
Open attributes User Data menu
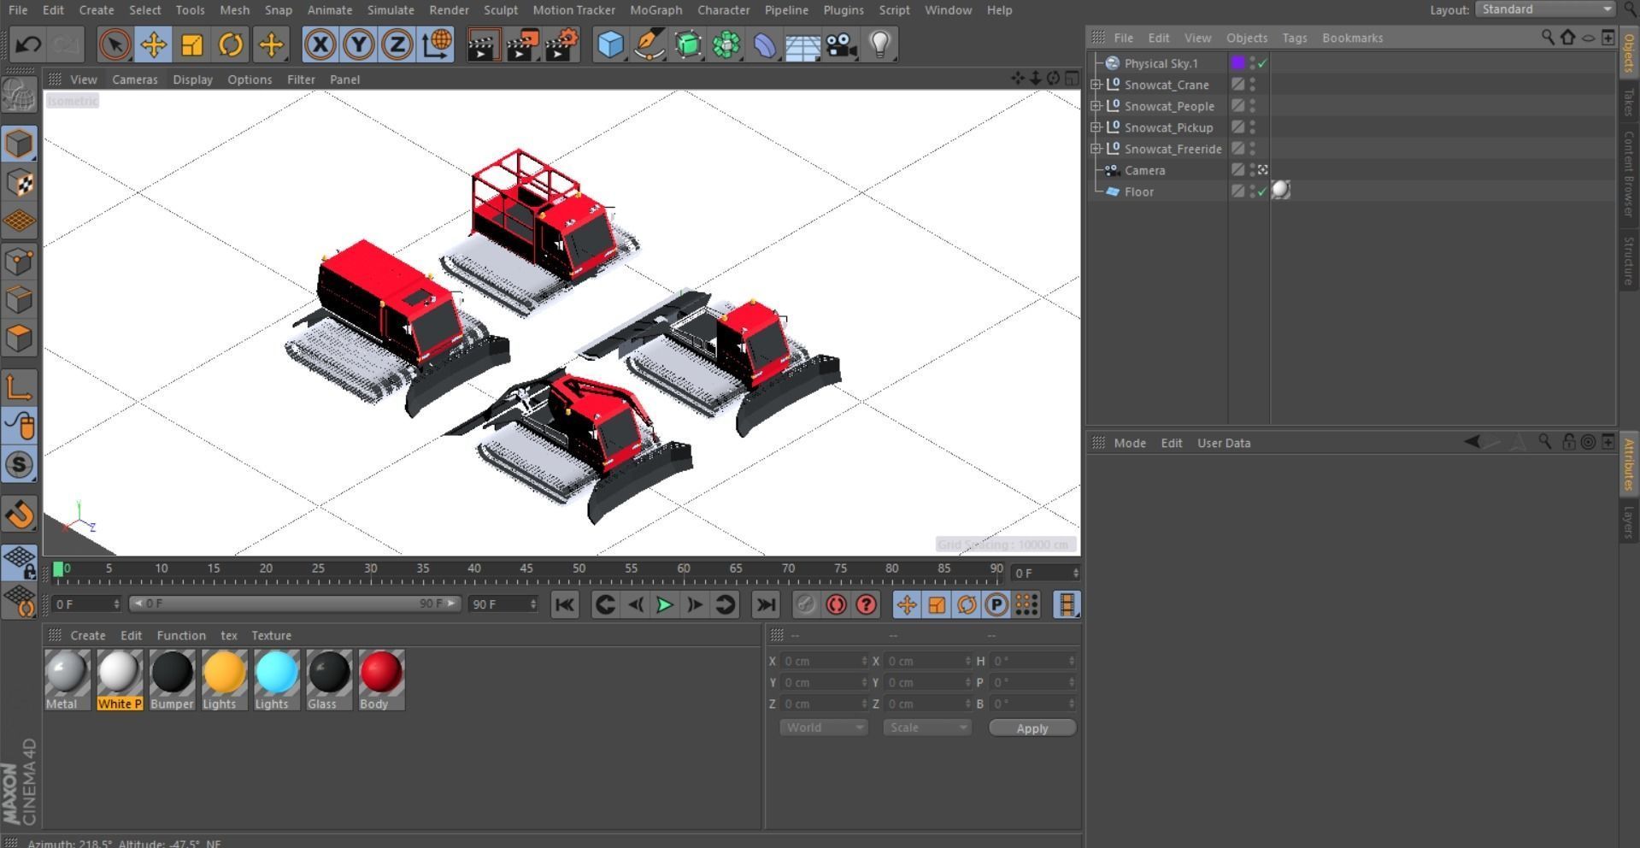click(x=1224, y=443)
